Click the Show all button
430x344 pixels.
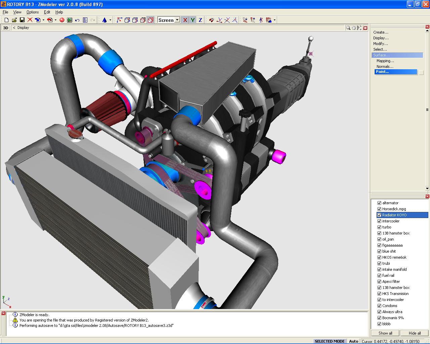(385, 333)
